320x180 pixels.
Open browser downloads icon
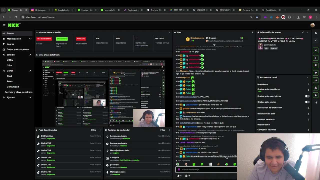pos(298,17)
